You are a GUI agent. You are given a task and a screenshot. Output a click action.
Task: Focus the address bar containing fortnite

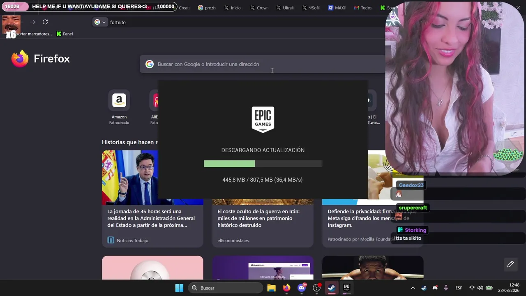click(238, 22)
